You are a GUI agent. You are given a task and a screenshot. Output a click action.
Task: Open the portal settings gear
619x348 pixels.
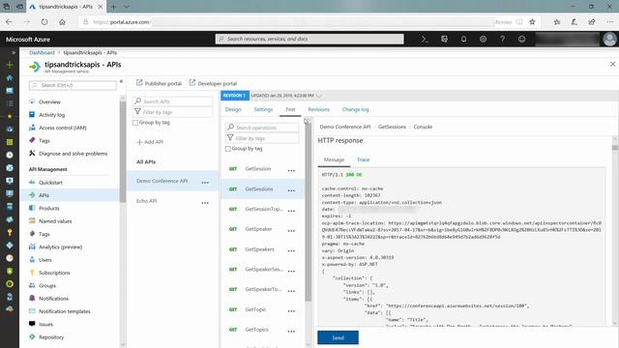483,39
